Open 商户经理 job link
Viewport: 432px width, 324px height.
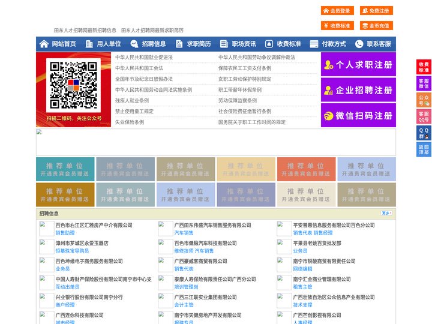65,305
